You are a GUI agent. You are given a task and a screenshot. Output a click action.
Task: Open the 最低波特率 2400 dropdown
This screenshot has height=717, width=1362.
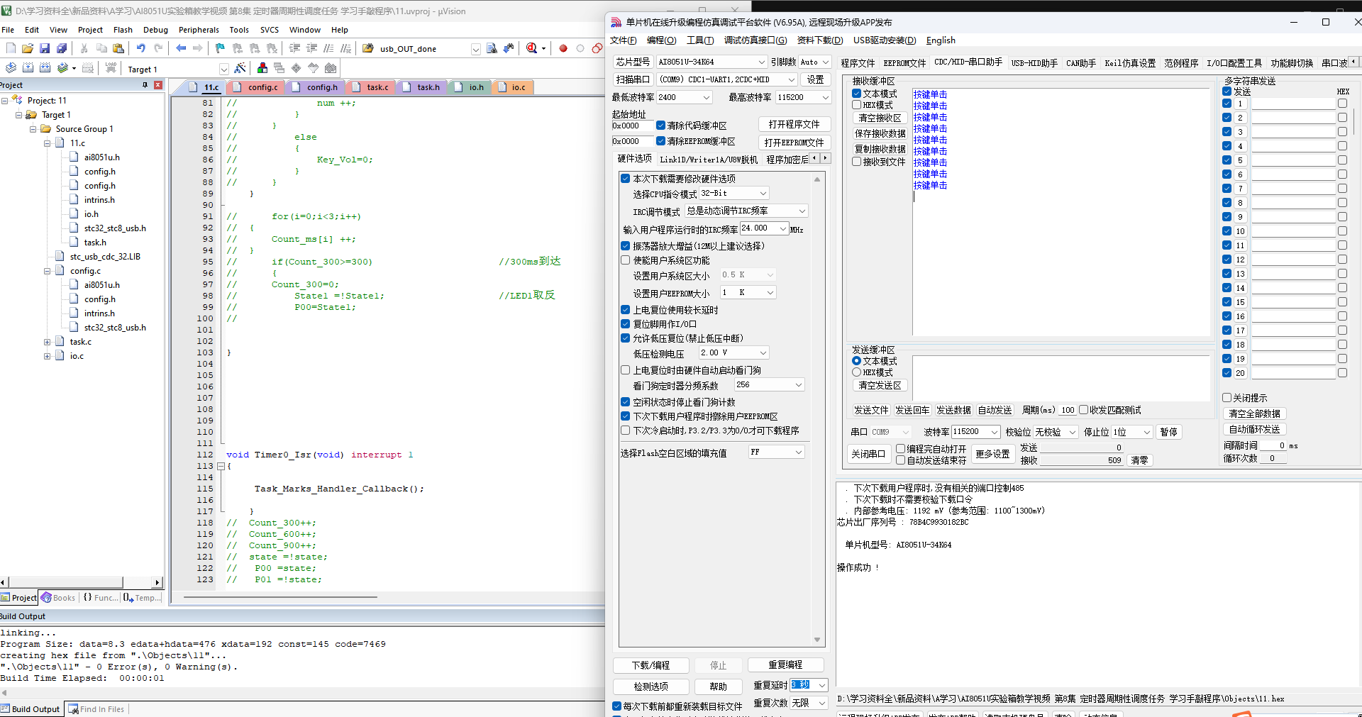coord(707,97)
